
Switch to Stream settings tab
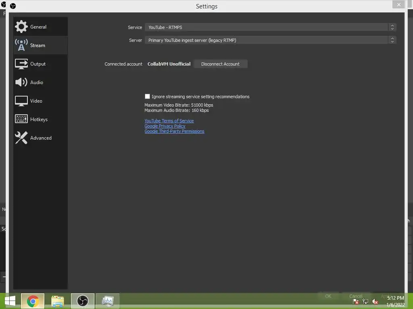coord(40,45)
